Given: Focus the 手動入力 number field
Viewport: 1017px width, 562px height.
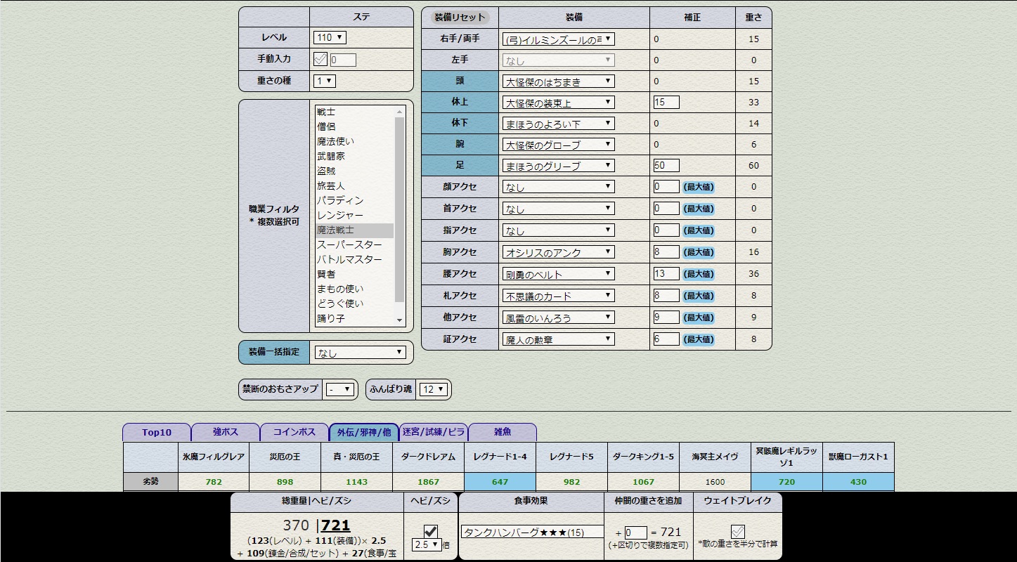Looking at the screenshot, I should 343,60.
